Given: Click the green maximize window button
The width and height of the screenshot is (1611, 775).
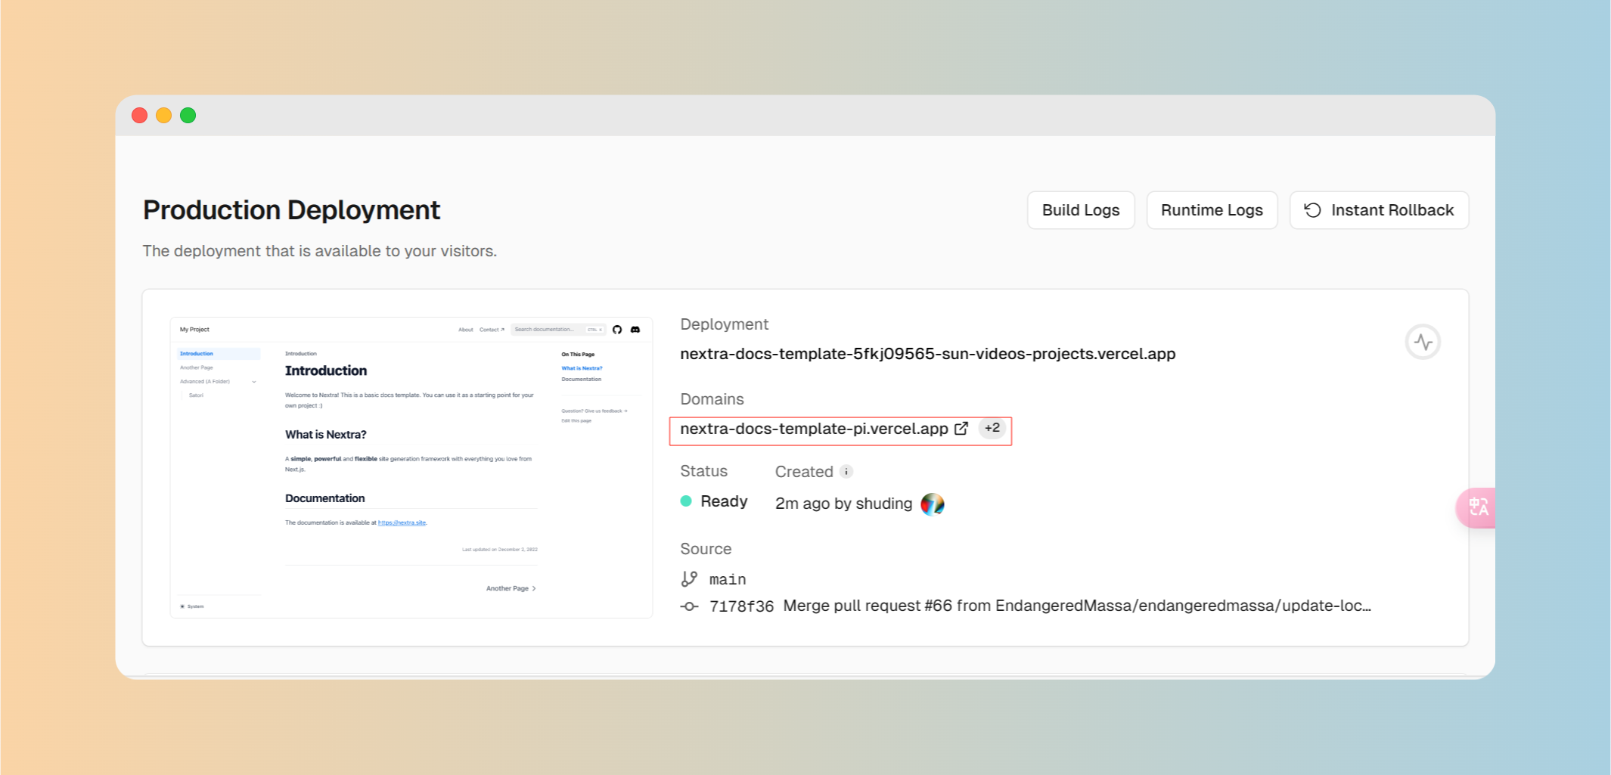Looking at the screenshot, I should click(x=188, y=115).
